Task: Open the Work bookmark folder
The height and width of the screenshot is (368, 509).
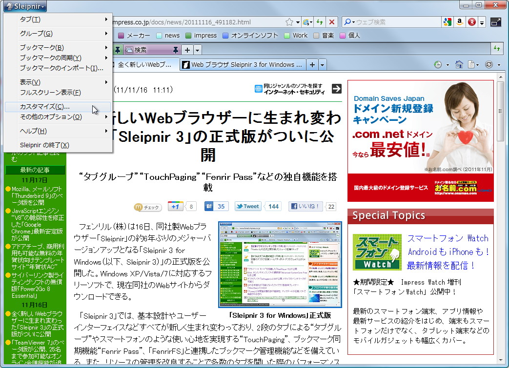Action: point(296,36)
